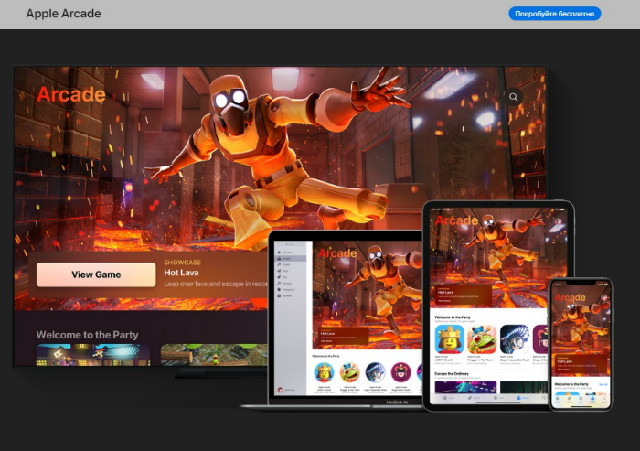The width and height of the screenshot is (640, 451).
Task: Open second Welcome to the Party thumbnail on TV
Action: [214, 355]
